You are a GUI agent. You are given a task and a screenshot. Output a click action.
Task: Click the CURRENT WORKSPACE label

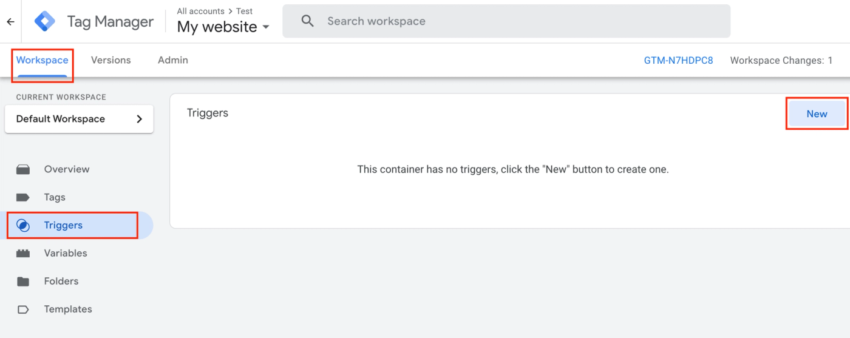(61, 97)
